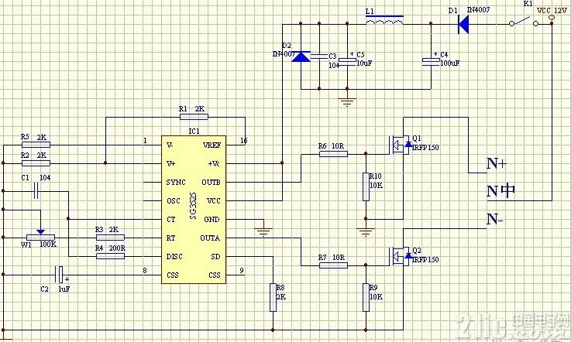This screenshot has height=342, width=571.
Task: Click the 10uF value of C5
Action: click(x=364, y=63)
